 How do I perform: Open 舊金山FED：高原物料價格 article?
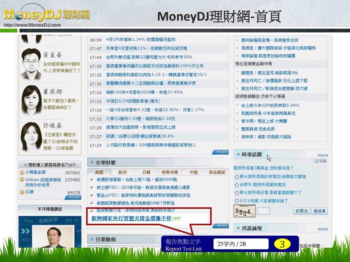(x=143, y=195)
